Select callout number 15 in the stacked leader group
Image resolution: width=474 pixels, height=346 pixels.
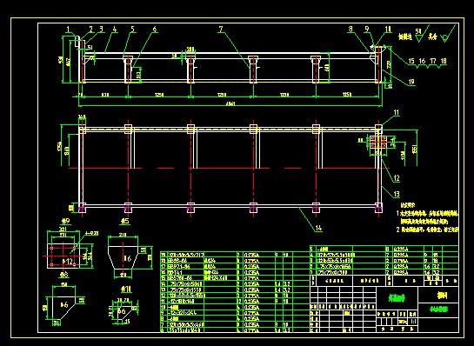click(x=411, y=61)
